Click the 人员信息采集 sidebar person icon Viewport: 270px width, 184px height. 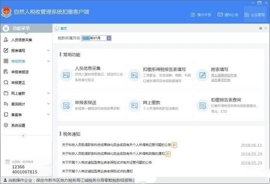6,40
